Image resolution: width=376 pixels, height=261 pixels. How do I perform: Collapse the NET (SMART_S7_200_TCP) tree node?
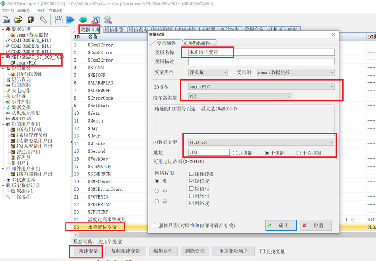3,57
